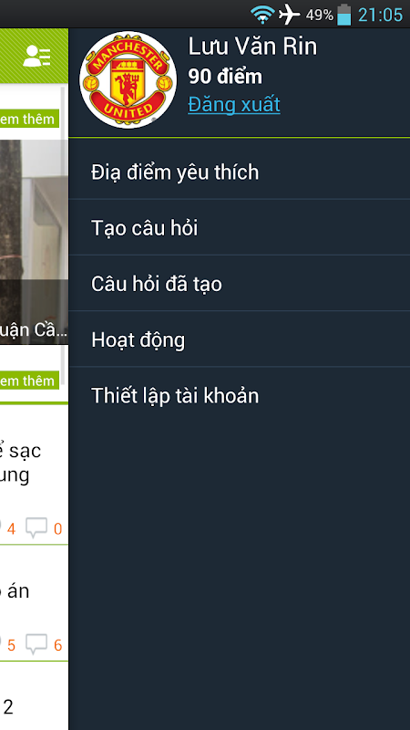Open the Manchester United avatar picture
The height and width of the screenshot is (730, 410).
click(128, 79)
